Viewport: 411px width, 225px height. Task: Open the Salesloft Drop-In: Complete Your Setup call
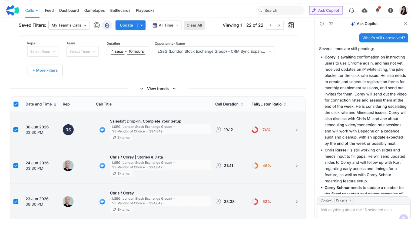pyautogui.click(x=145, y=121)
